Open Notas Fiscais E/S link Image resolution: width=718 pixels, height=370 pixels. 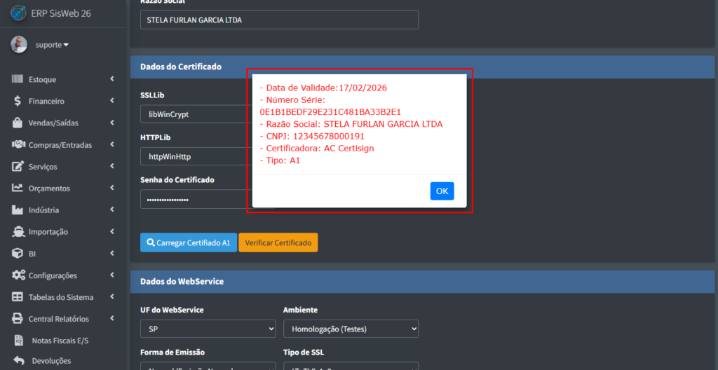[x=60, y=341]
